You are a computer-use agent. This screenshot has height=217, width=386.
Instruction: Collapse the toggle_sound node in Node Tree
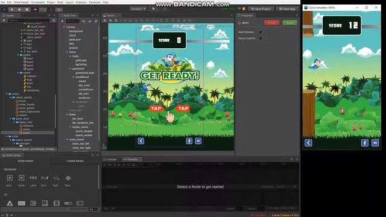[70, 127]
